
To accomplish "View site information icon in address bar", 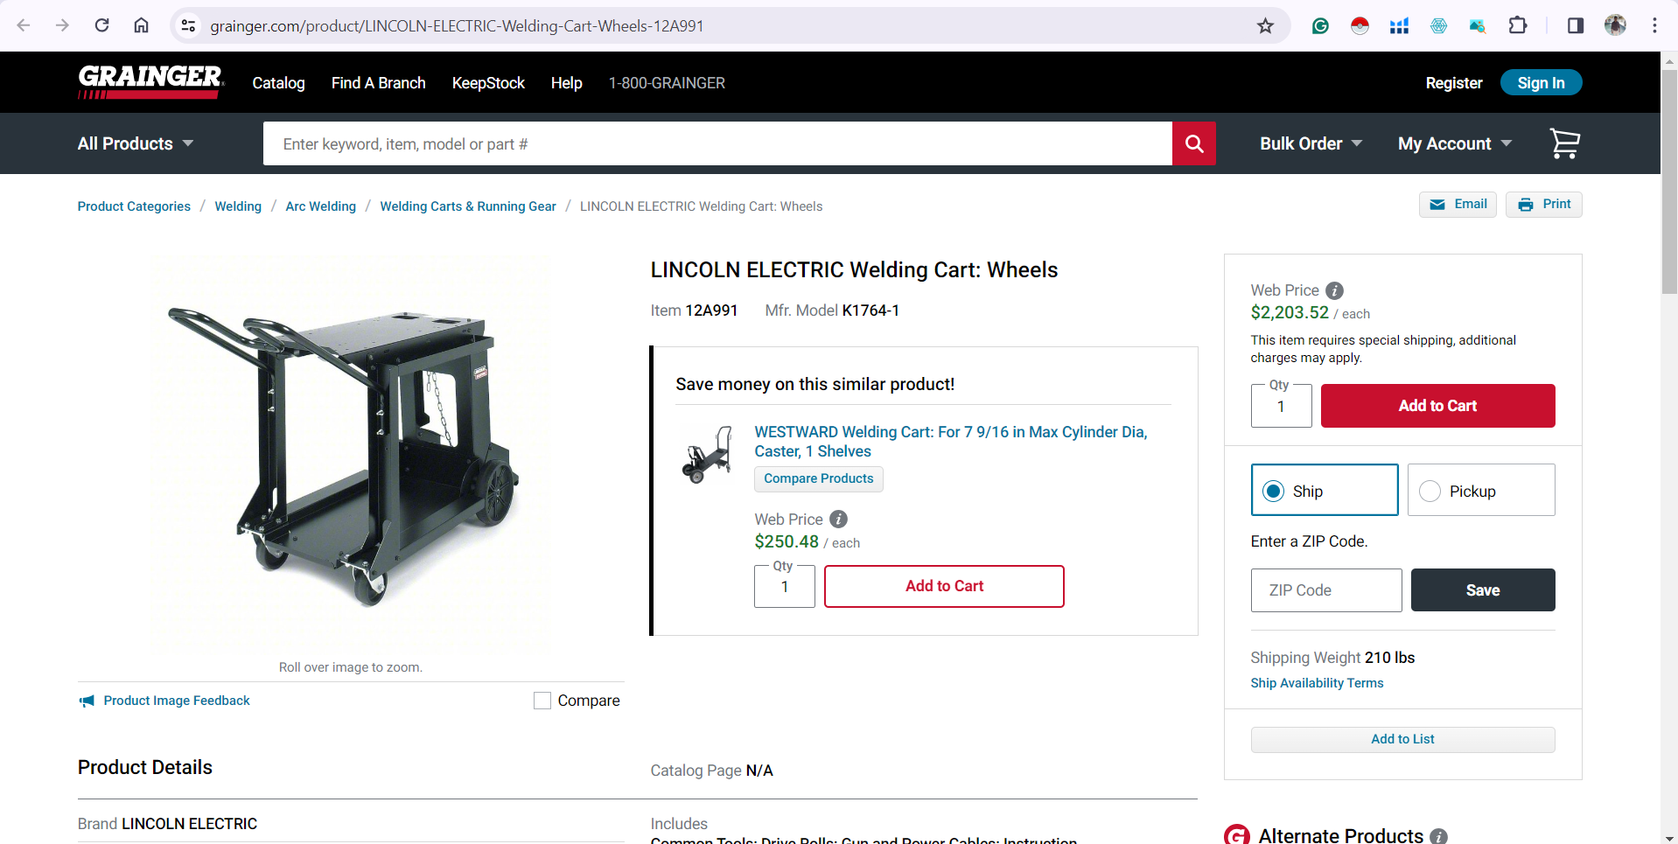I will pos(188,25).
